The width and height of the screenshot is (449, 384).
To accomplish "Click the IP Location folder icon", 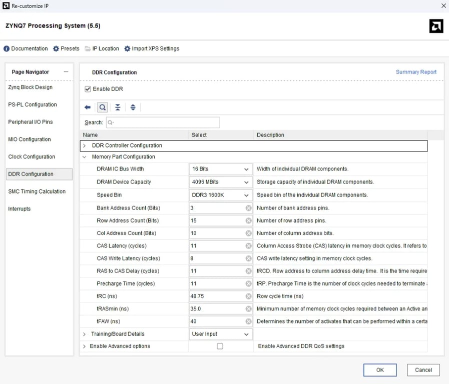I will (88, 48).
